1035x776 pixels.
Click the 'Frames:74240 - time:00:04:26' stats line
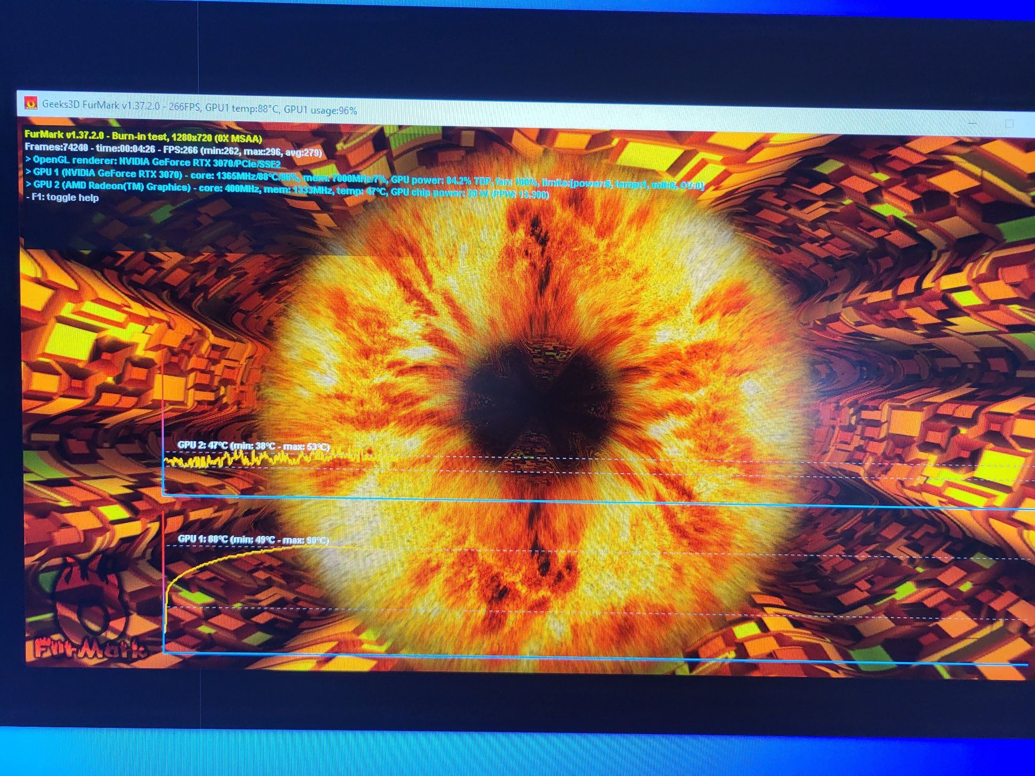pos(173,150)
